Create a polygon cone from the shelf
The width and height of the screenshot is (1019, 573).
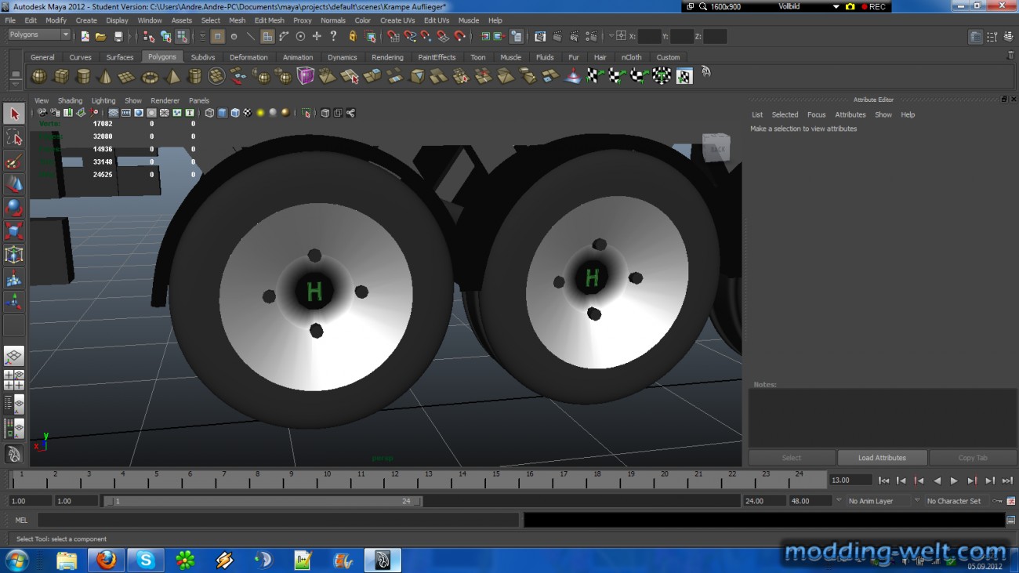[x=104, y=76]
